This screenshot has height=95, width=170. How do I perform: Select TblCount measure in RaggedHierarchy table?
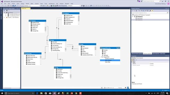[106, 55]
